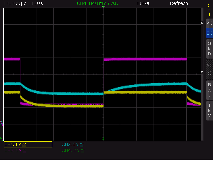Viewport: 213px width, 173px height.
Task: Click the CH4 840 mV trigger setting
Action: pos(98,3)
